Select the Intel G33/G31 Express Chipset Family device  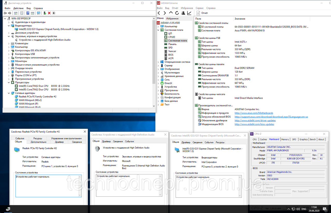tap(58, 29)
